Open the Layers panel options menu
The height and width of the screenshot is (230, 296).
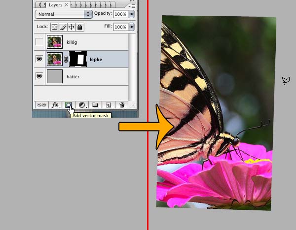click(x=132, y=5)
